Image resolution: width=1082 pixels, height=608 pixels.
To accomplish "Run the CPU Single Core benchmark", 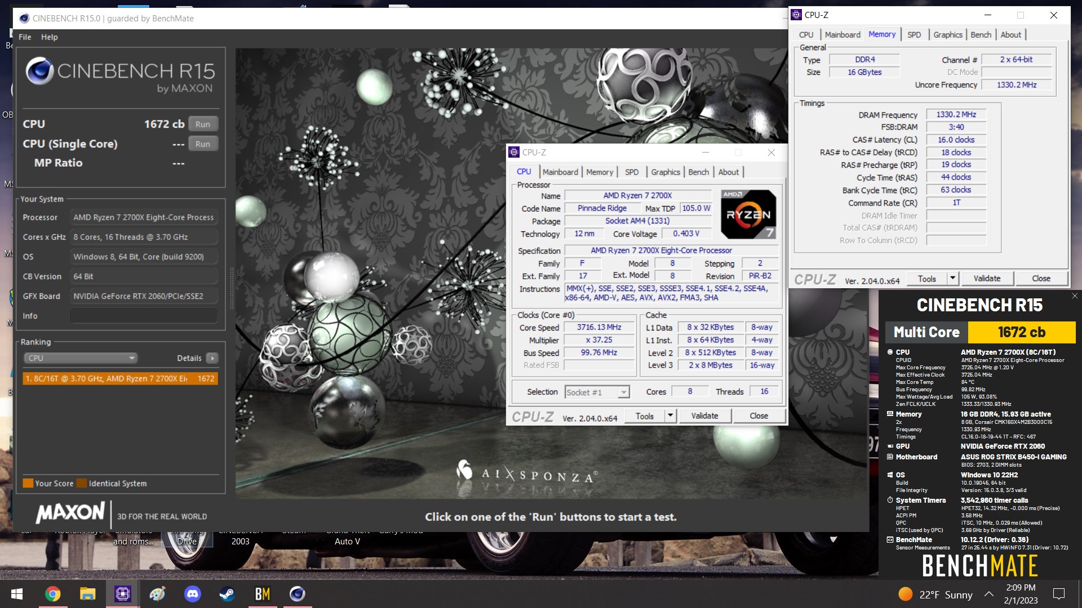I will click(x=203, y=144).
